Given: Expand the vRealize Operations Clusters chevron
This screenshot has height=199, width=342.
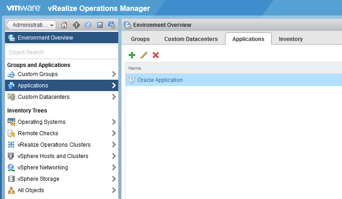Looking at the screenshot, I should (x=114, y=145).
